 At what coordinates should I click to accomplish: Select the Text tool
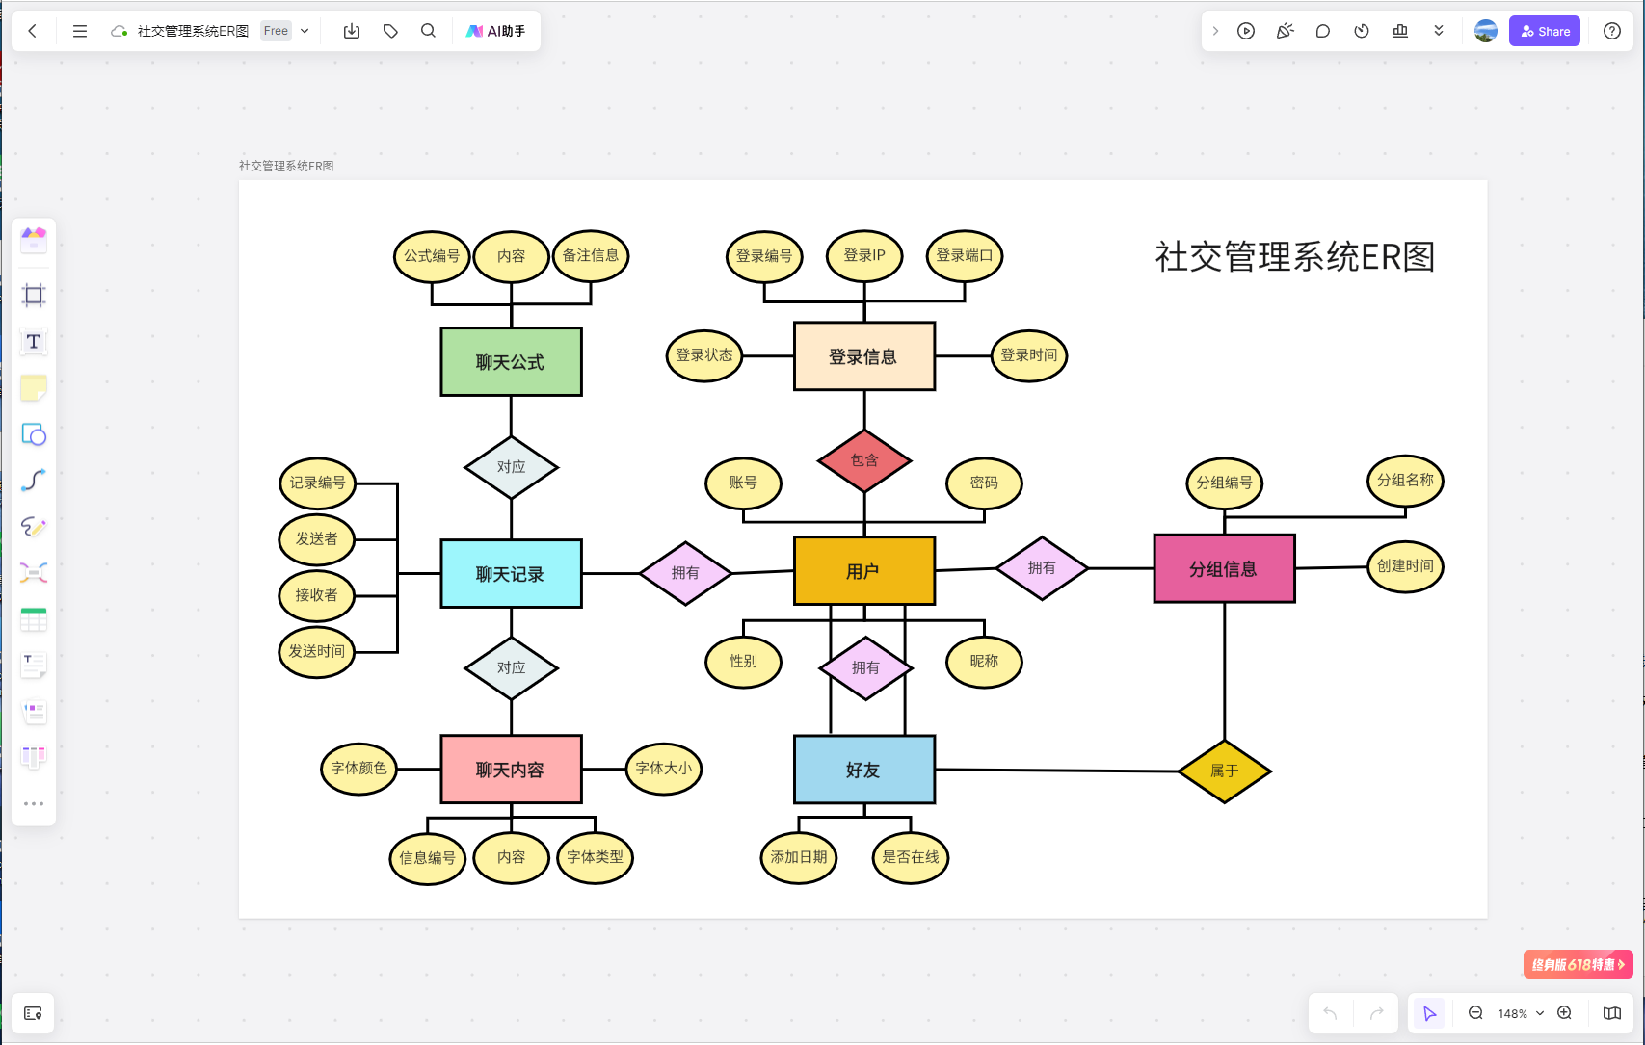pos(34,342)
